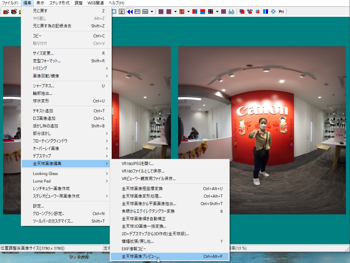Choose サイズ変更... menu item

(66, 53)
